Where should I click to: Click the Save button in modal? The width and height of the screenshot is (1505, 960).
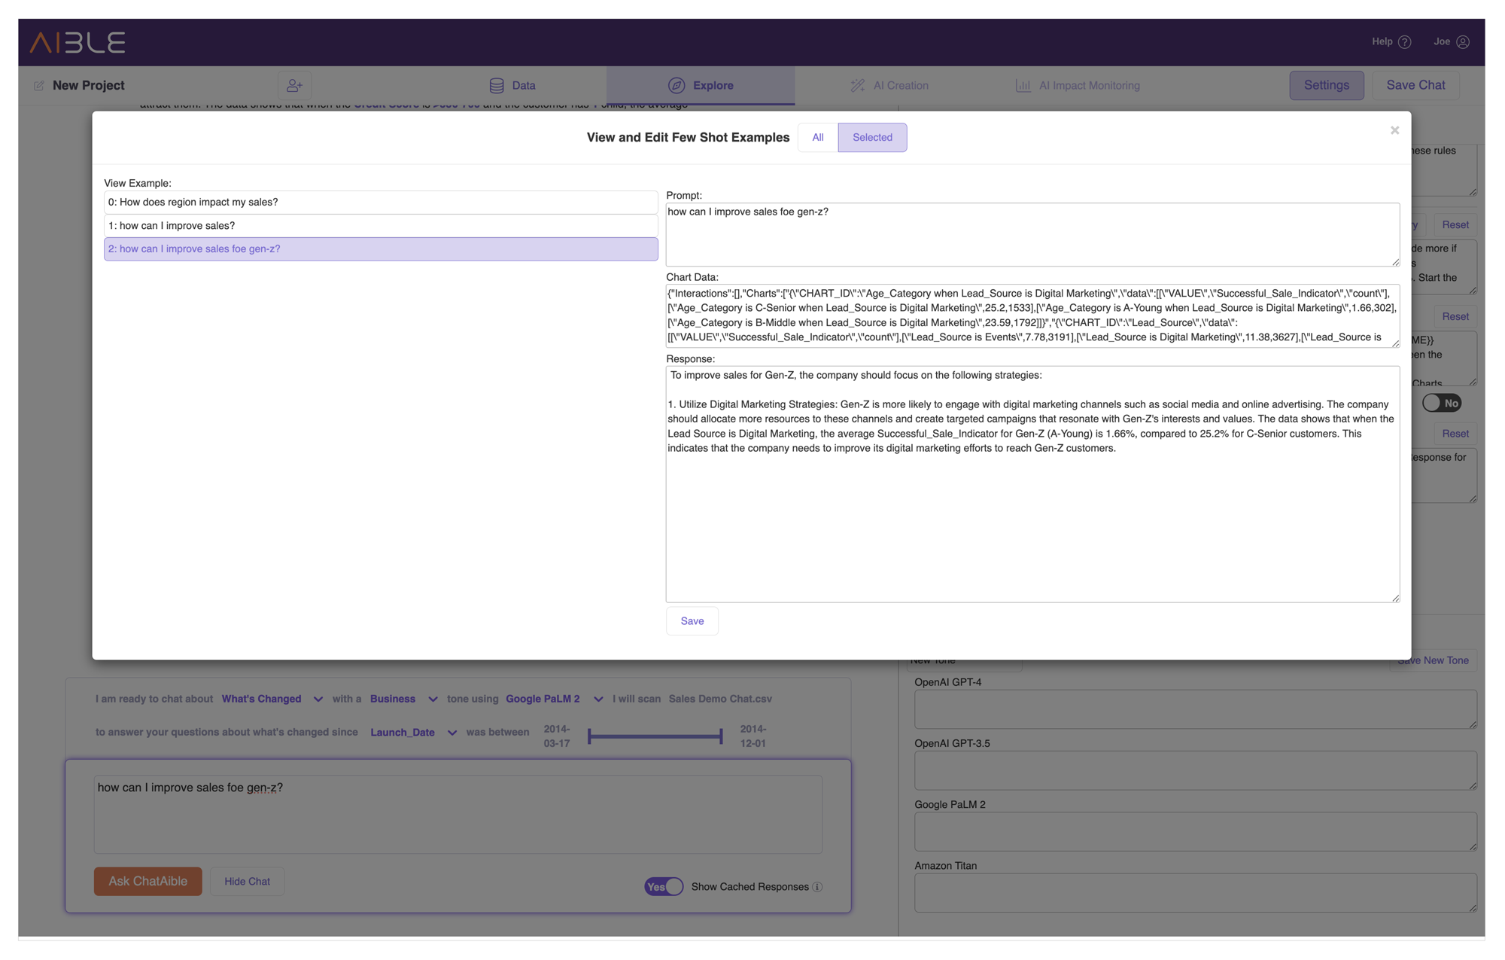click(x=692, y=620)
